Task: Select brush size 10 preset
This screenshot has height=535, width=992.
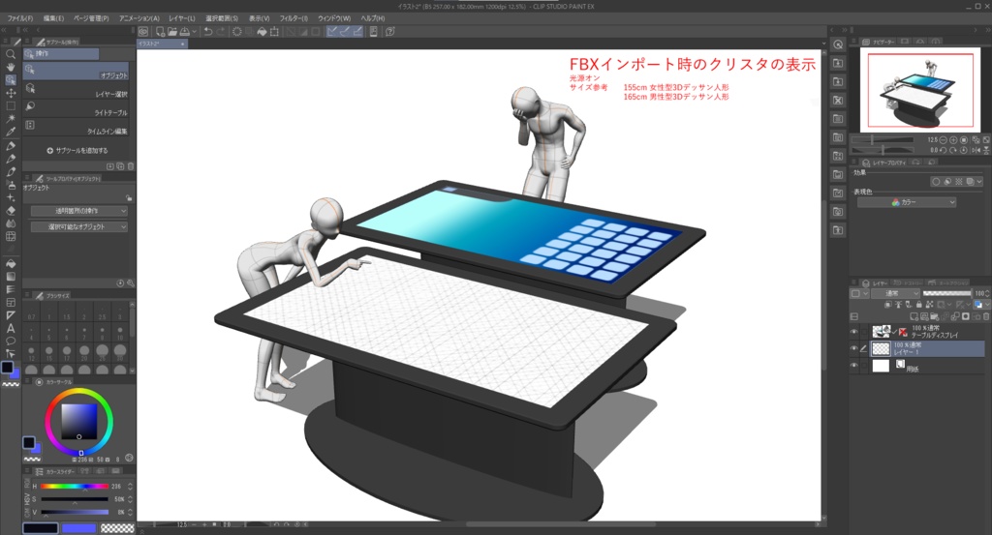Action: [x=119, y=333]
